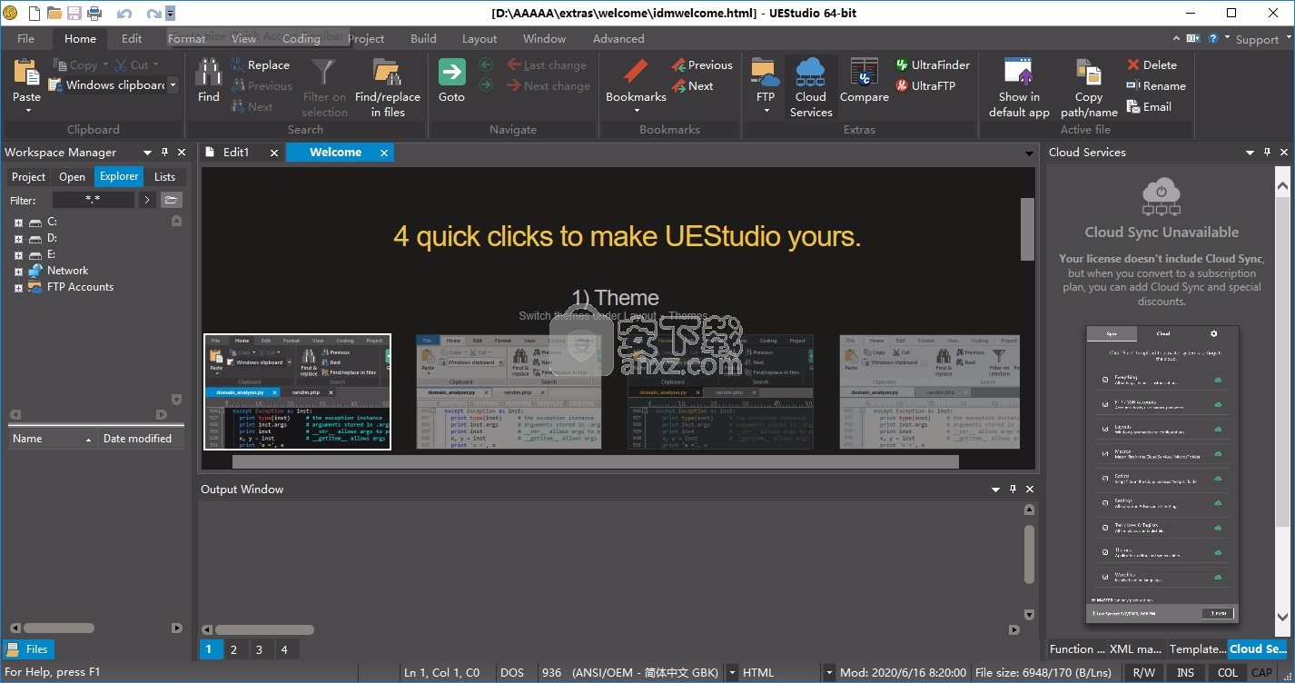Close the Welcome tab

(x=384, y=153)
